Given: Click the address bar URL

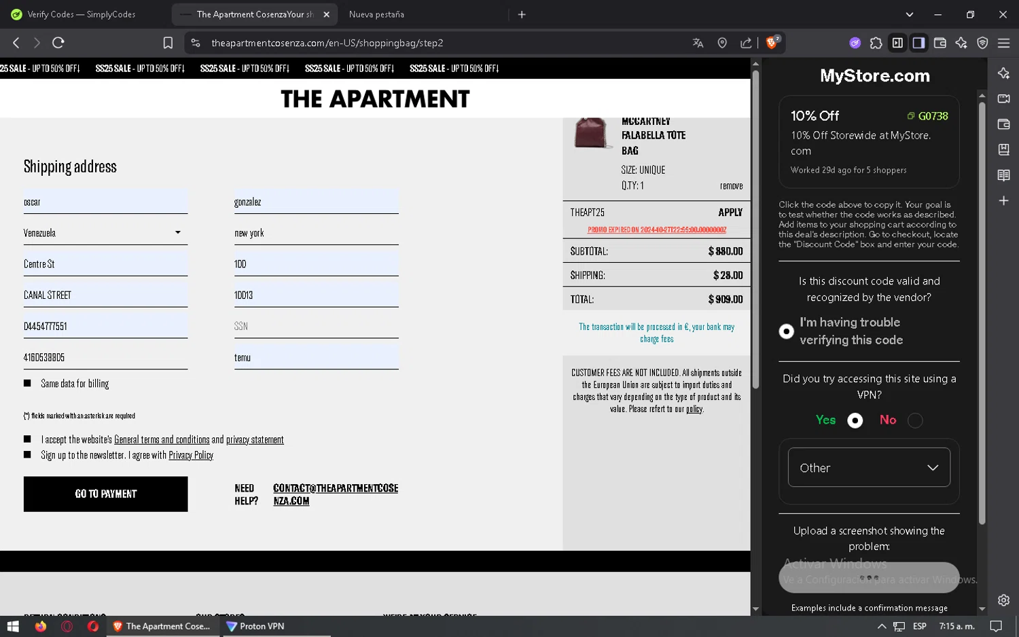Looking at the screenshot, I should pyautogui.click(x=327, y=43).
